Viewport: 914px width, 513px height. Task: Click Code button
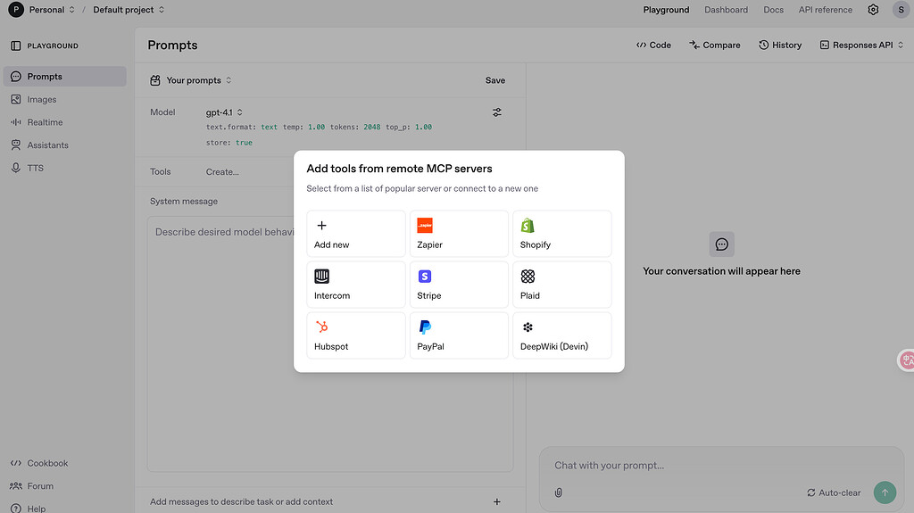pos(653,45)
